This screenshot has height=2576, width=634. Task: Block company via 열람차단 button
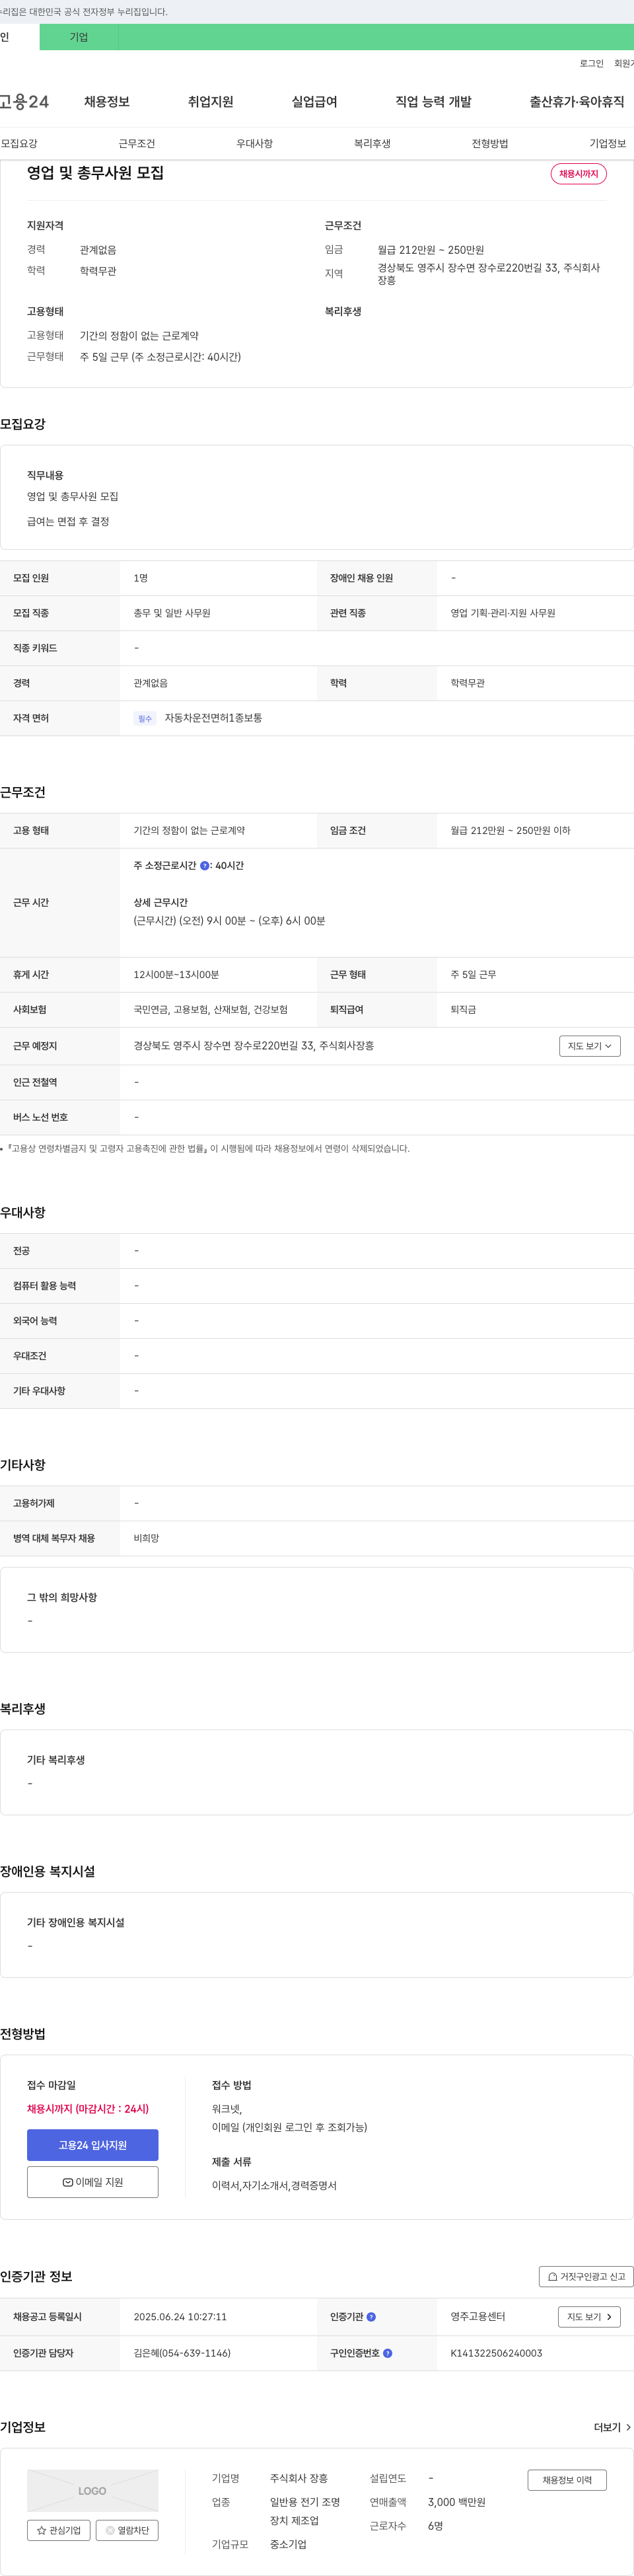pyautogui.click(x=127, y=2530)
